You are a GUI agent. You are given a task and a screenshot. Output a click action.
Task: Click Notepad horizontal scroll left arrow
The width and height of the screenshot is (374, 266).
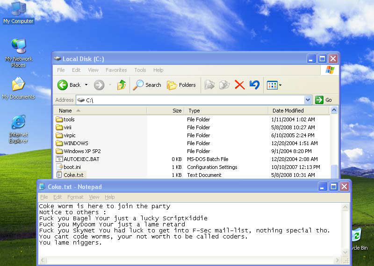43,260
